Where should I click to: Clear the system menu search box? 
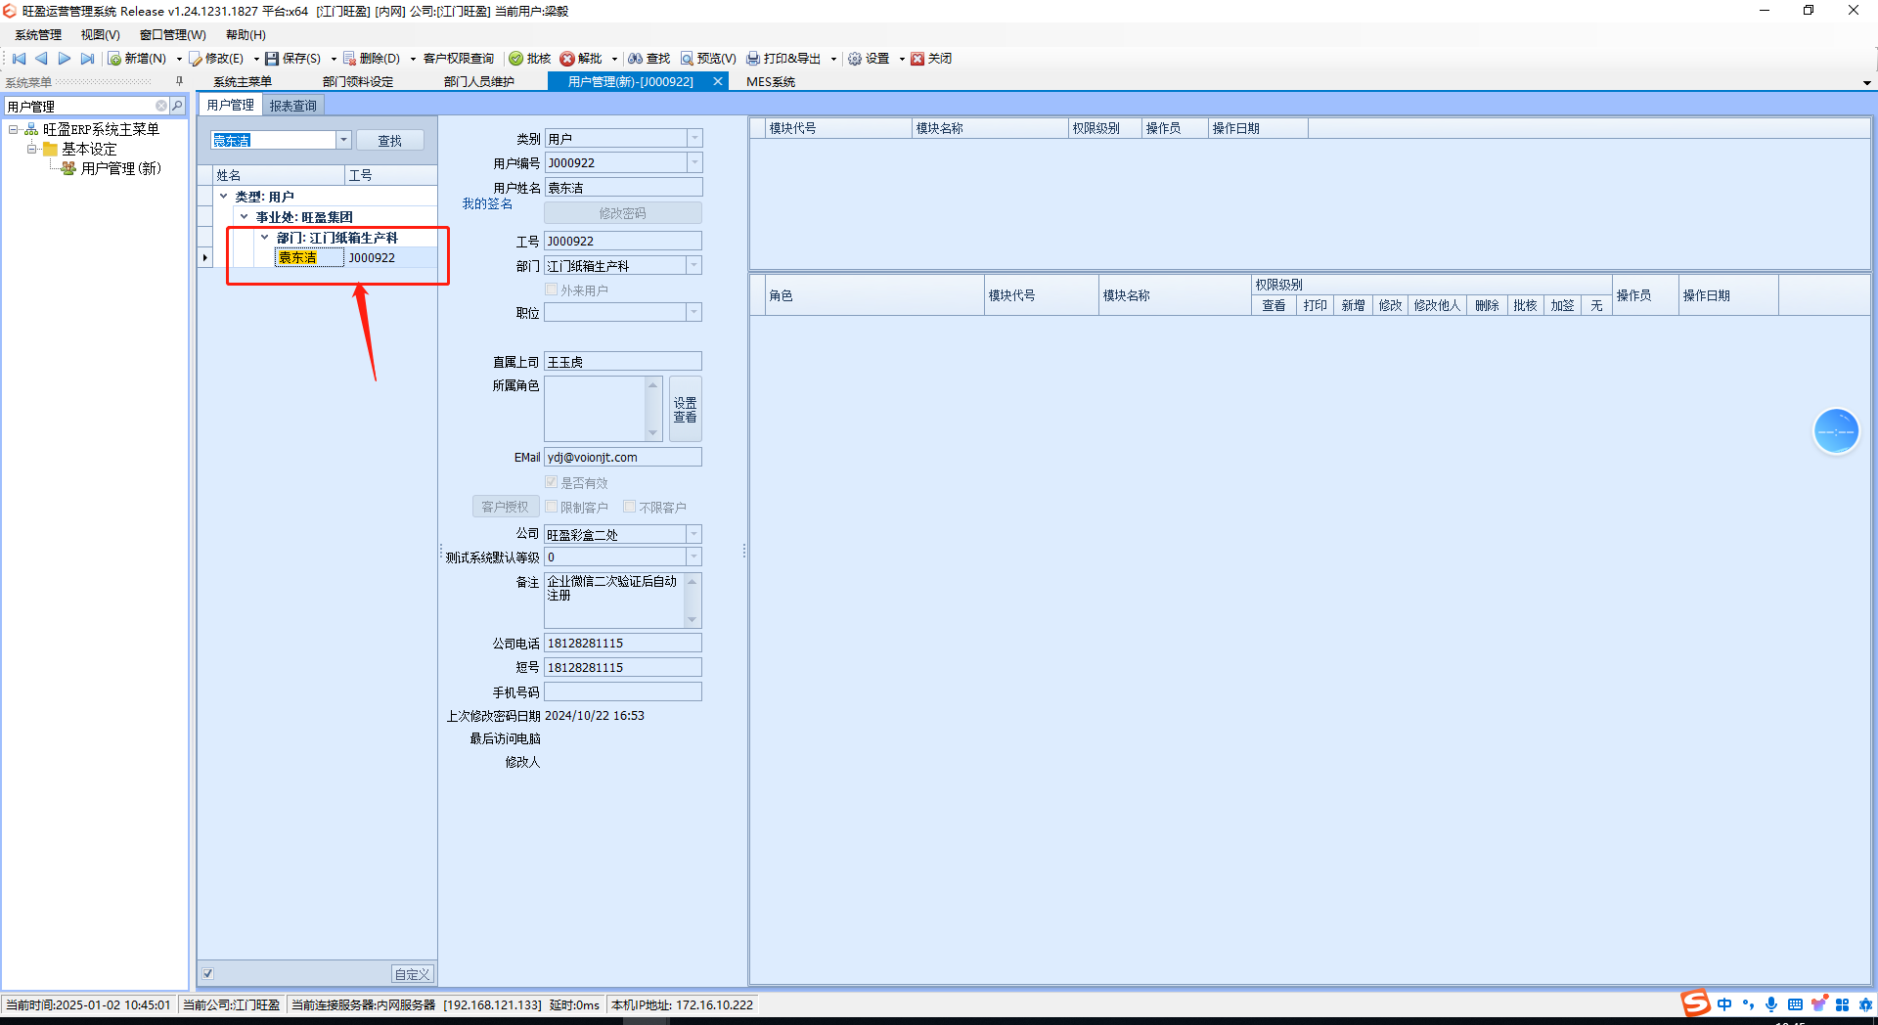pyautogui.click(x=161, y=106)
